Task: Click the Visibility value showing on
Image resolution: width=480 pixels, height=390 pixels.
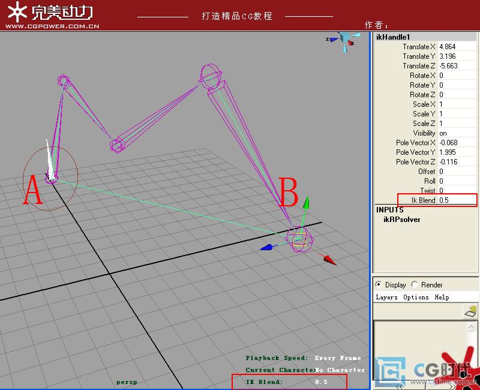Action: (457, 133)
